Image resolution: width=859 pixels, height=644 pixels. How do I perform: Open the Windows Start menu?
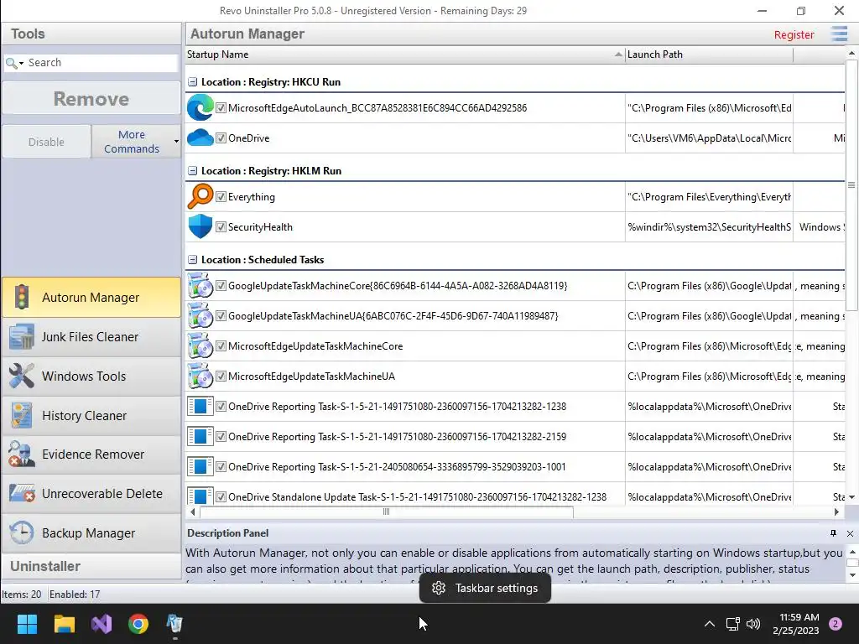click(27, 624)
